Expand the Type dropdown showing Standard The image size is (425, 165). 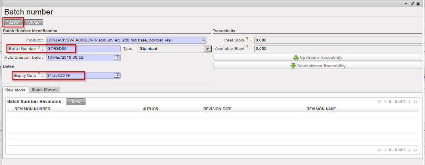coord(208,49)
